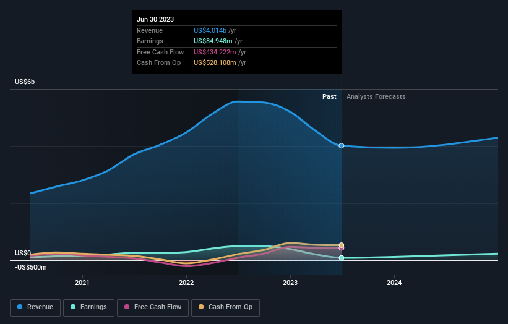This screenshot has width=508, height=324.
Task: Click the Past label
Action: (x=329, y=96)
